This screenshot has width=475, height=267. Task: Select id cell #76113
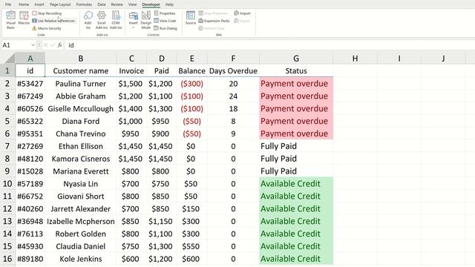click(30, 234)
